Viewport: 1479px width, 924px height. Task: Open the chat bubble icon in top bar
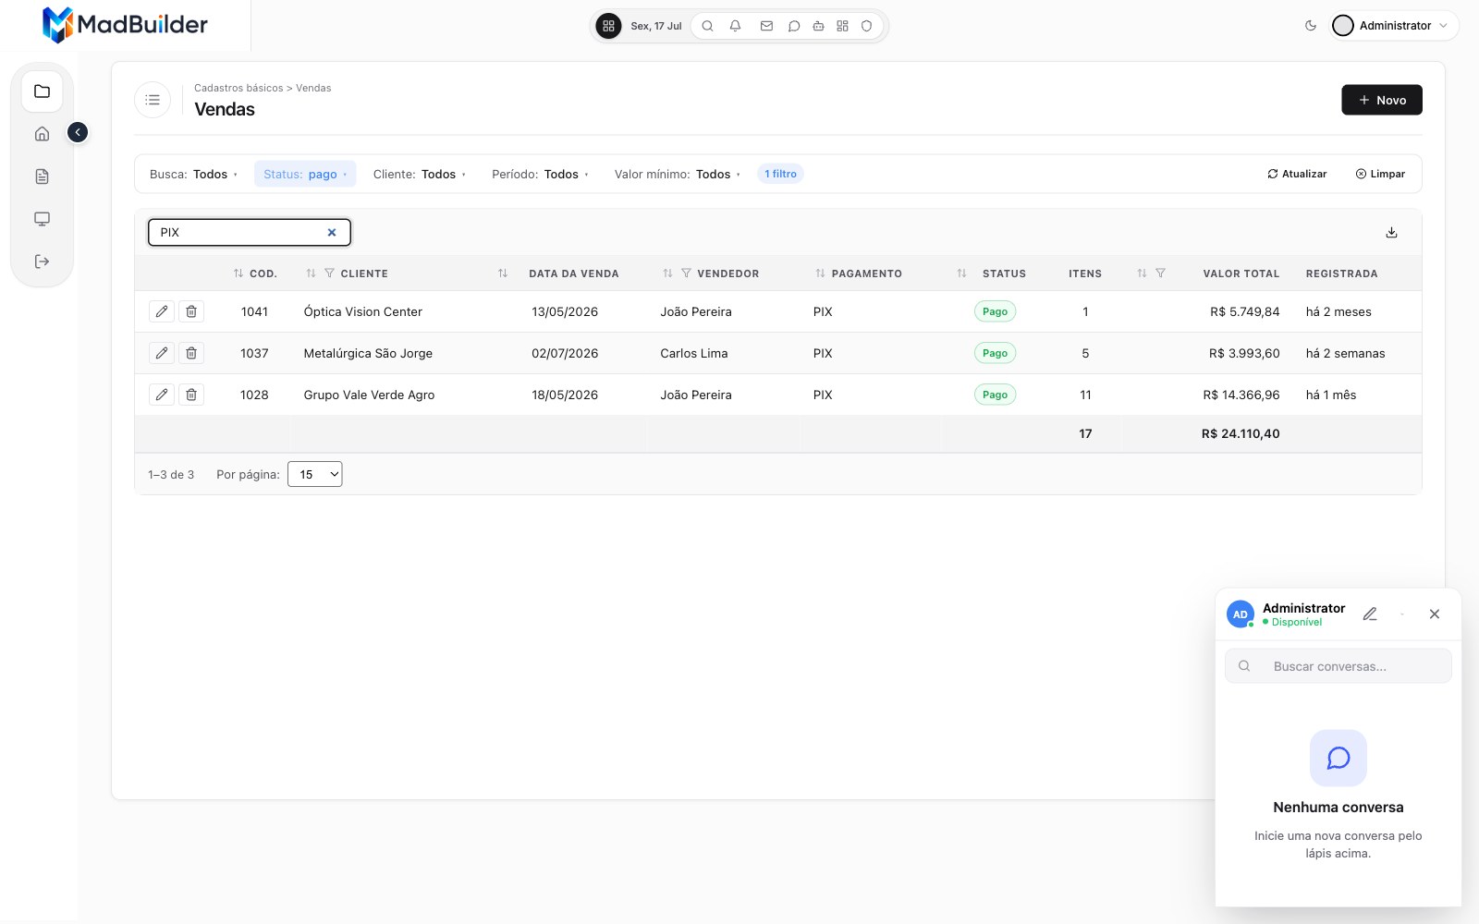793,26
